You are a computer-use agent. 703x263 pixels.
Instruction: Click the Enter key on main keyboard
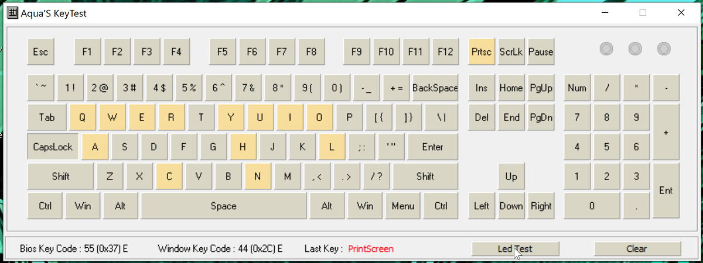pos(432,147)
